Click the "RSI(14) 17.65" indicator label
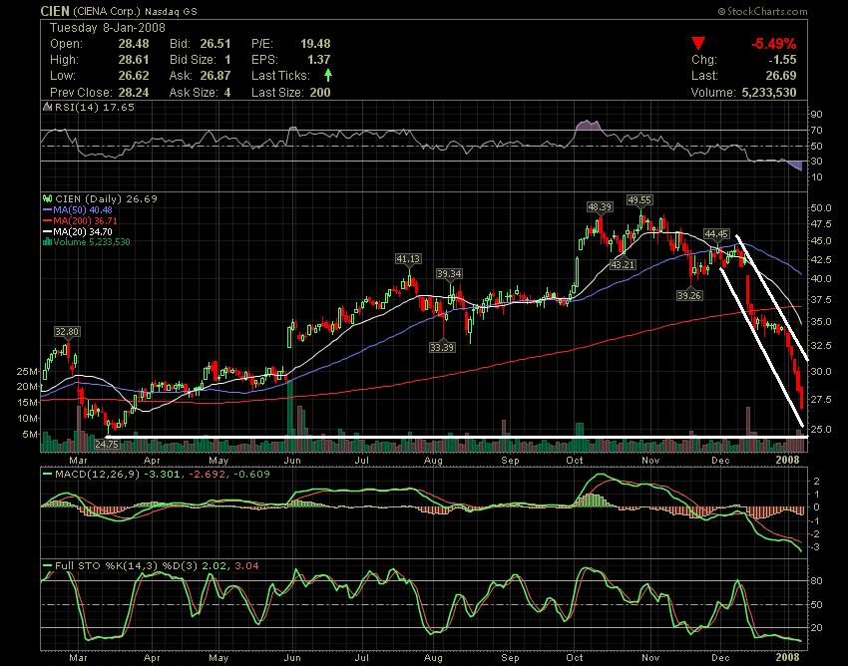Image resolution: width=848 pixels, height=666 pixels. pyautogui.click(x=95, y=107)
